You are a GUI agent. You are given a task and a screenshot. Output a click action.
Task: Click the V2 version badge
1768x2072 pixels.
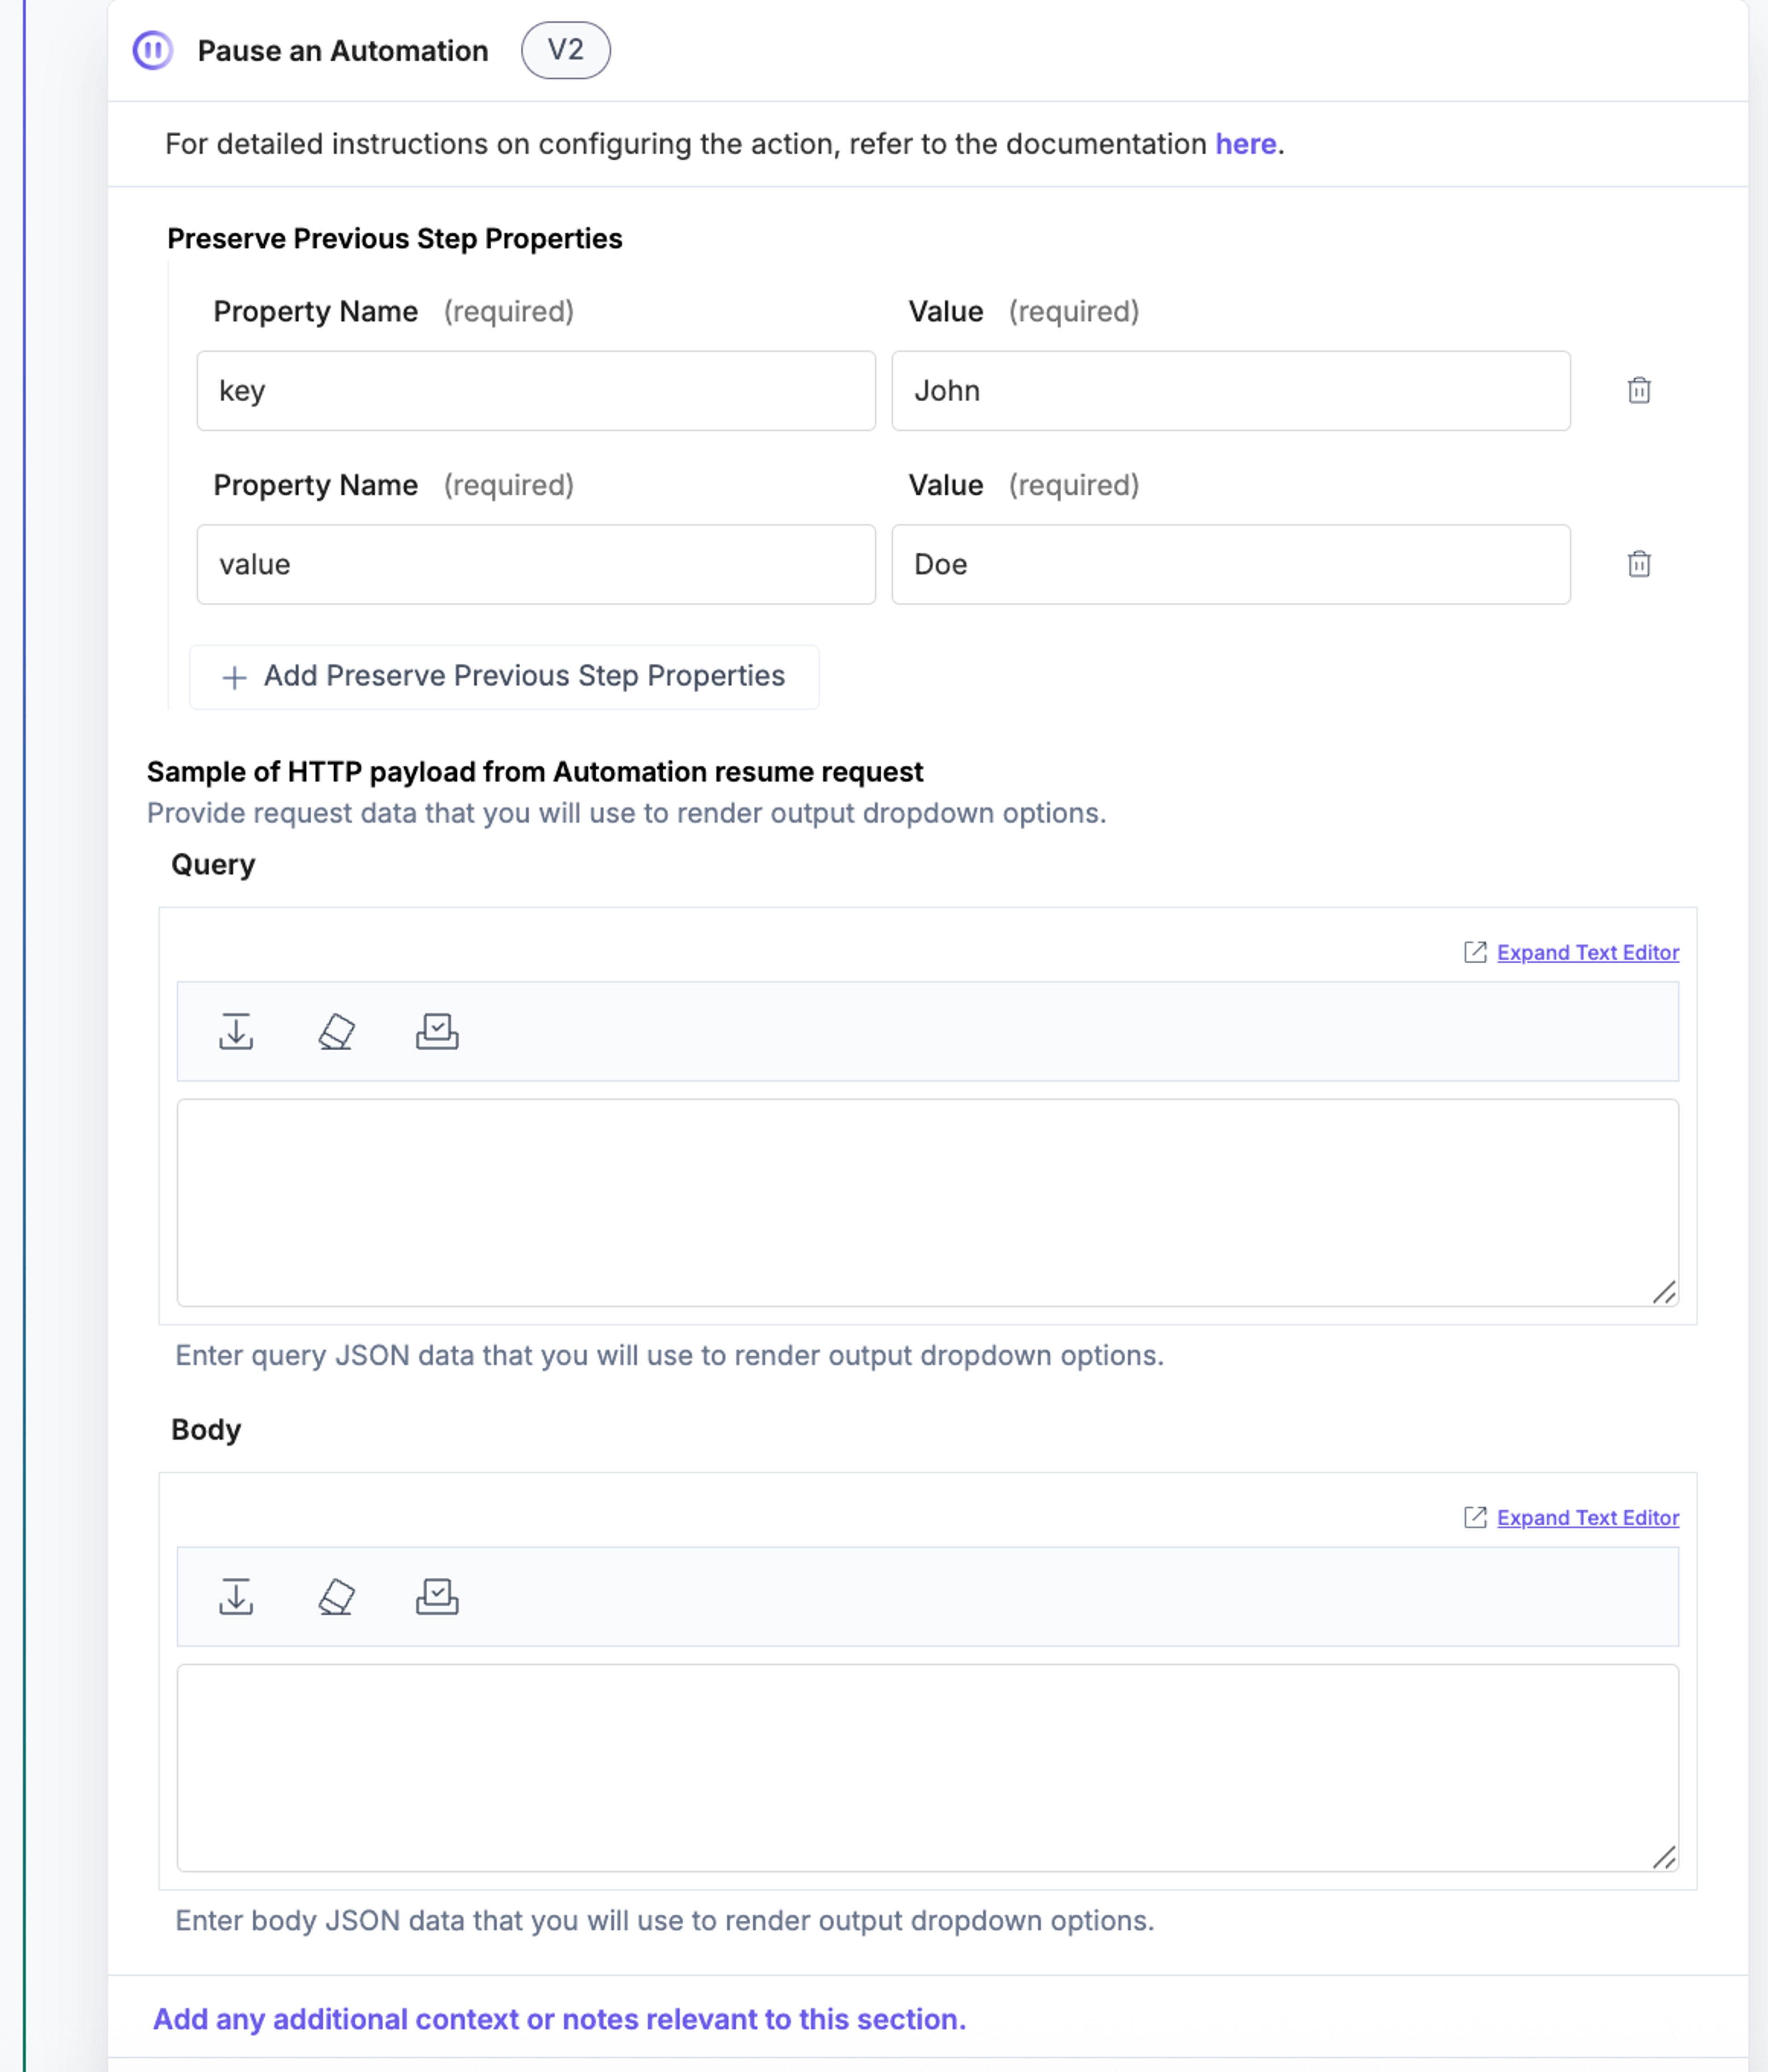pos(565,50)
